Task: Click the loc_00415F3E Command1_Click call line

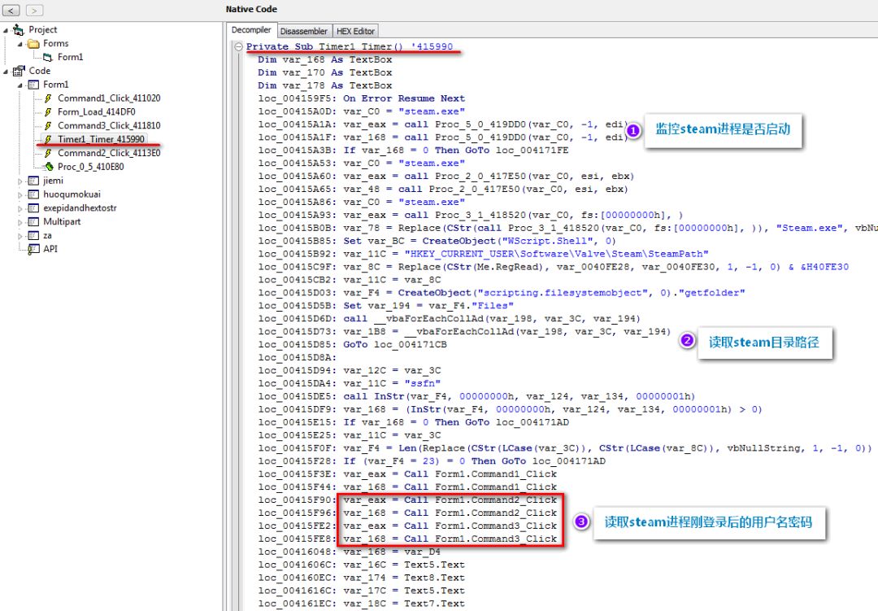Action: click(407, 474)
